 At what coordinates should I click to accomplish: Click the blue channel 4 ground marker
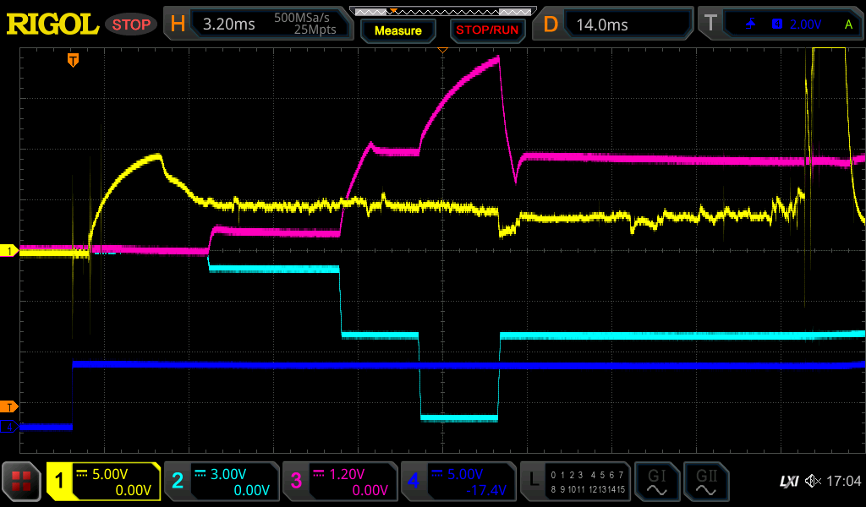tap(10, 427)
